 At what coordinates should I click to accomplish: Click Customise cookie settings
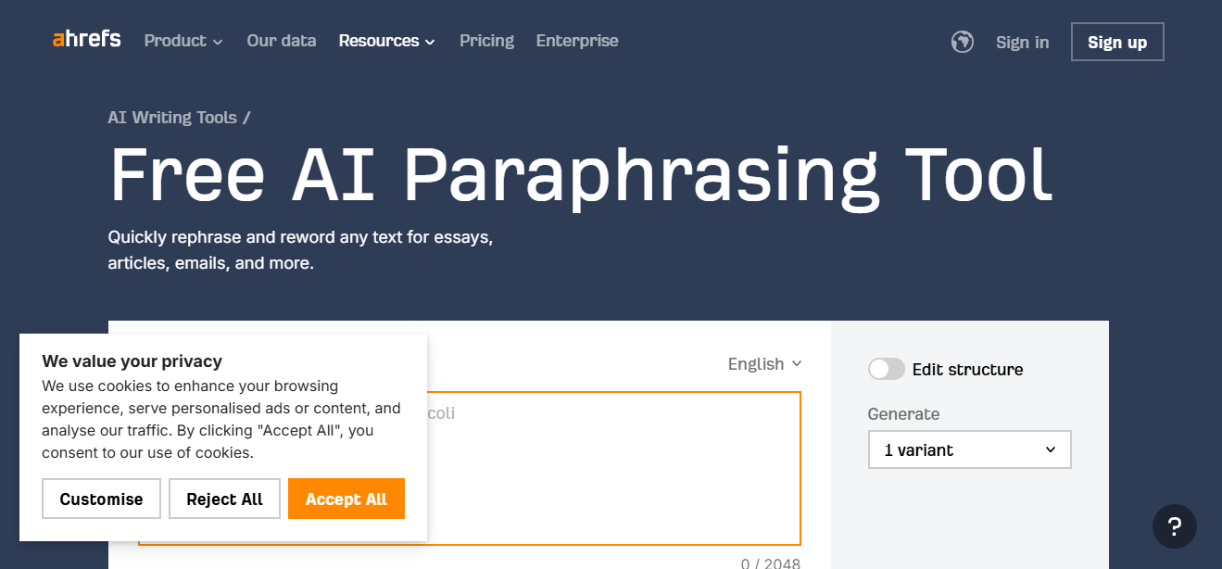(101, 499)
